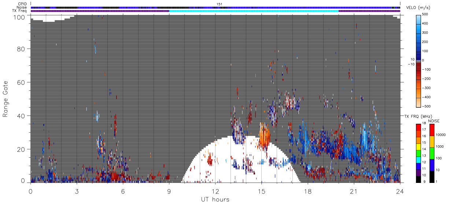Click the 40 tick on Range Gate axis

(x=21, y=116)
